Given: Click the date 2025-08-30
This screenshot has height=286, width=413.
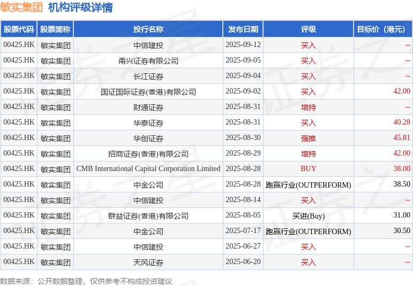Looking at the screenshot, I should pyautogui.click(x=243, y=137).
